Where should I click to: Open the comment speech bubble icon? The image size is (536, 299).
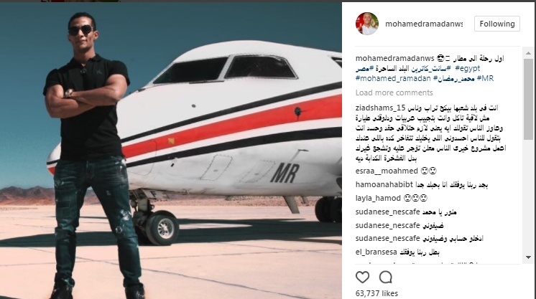coord(386,277)
